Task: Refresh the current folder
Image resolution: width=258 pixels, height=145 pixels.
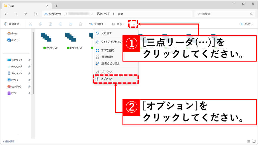Action: click(x=36, y=14)
